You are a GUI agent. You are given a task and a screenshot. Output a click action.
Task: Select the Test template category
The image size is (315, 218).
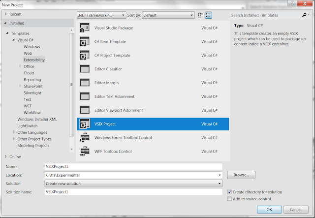click(x=28, y=99)
